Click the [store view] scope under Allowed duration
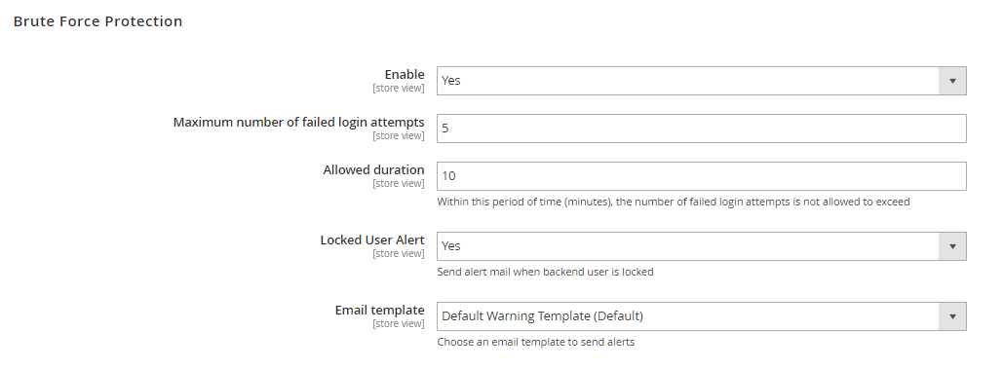This screenshot has height=369, width=1004. [399, 184]
